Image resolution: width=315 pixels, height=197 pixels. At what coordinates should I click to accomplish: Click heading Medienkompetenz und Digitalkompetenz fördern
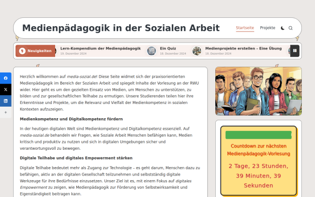click(71, 119)
